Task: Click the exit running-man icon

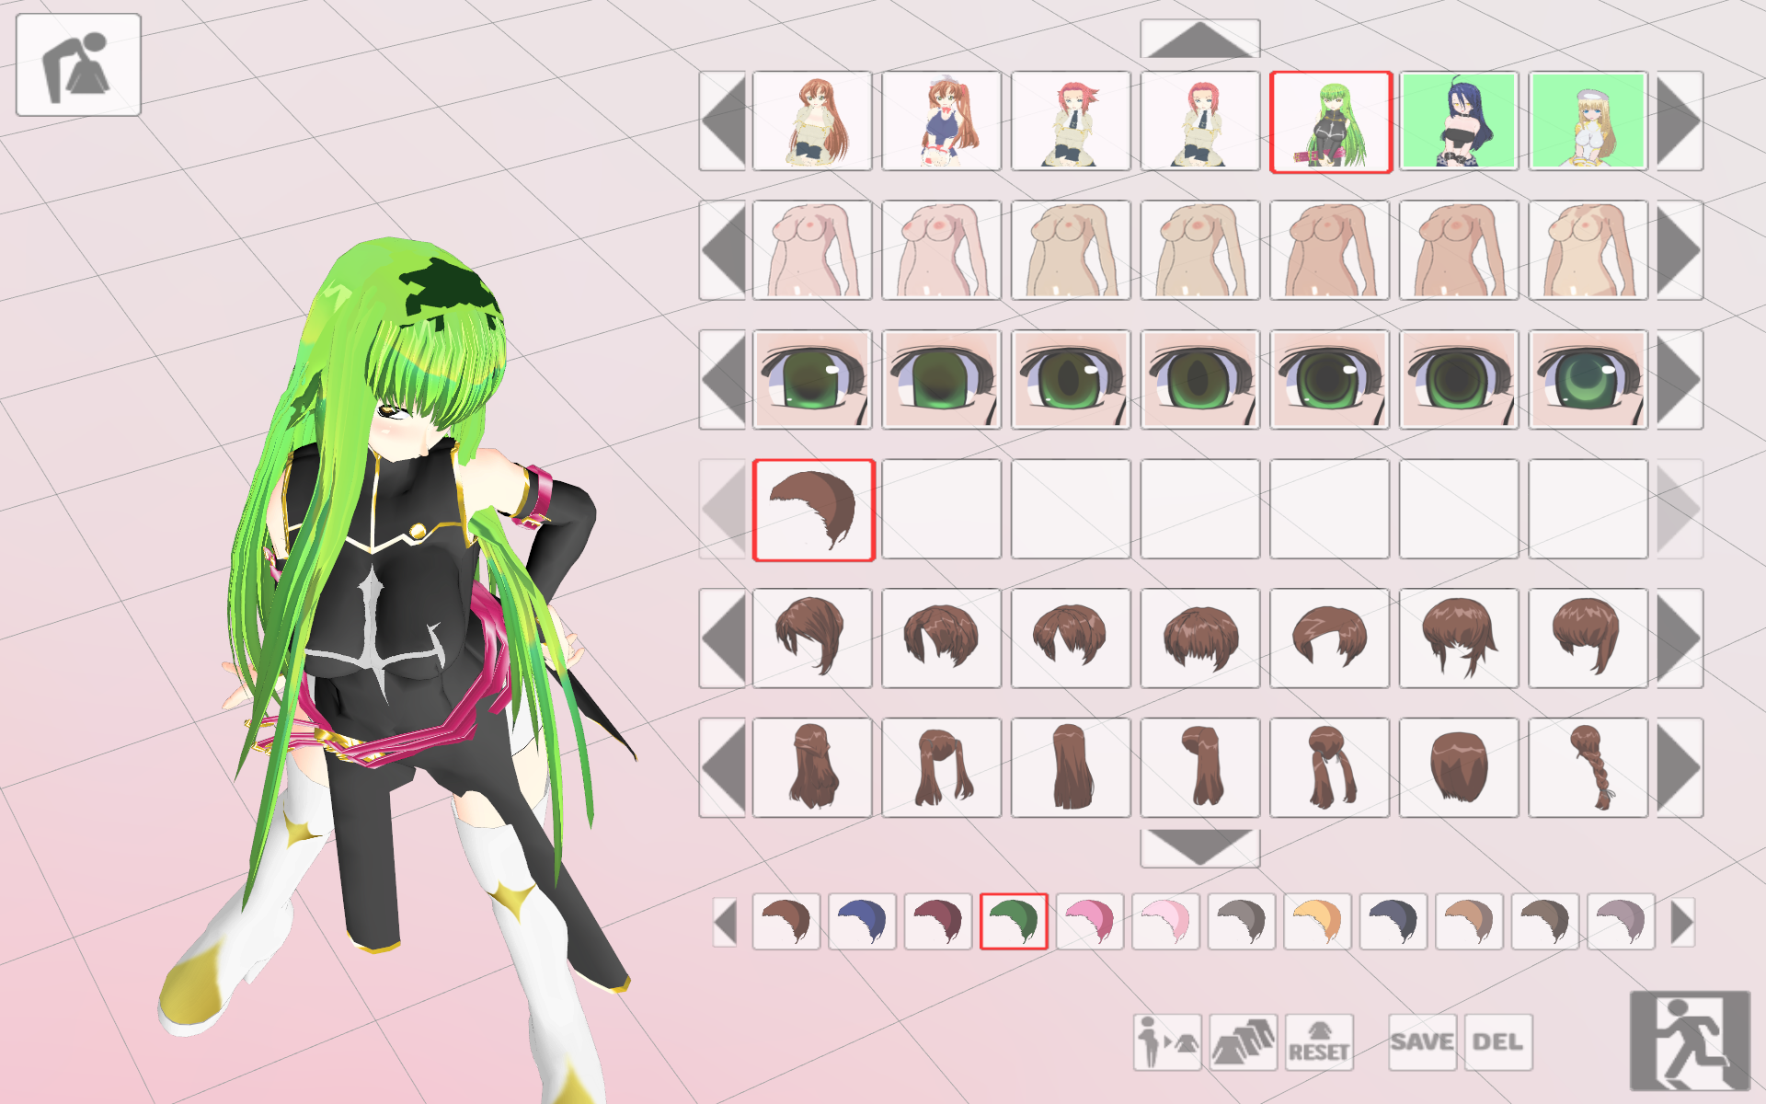Action: [1689, 1040]
